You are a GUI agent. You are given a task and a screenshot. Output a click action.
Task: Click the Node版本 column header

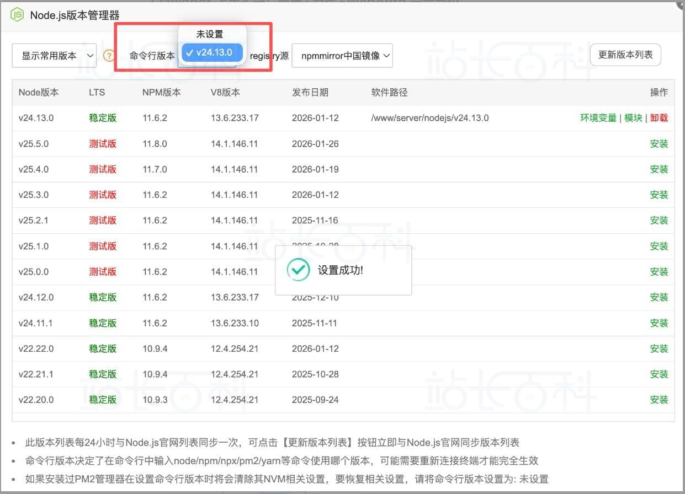[x=39, y=93]
